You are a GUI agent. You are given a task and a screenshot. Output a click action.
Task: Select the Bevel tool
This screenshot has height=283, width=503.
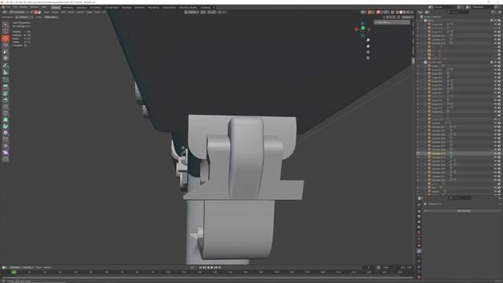pos(6,100)
